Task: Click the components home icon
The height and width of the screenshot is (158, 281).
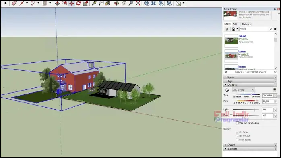Action: tap(233, 29)
